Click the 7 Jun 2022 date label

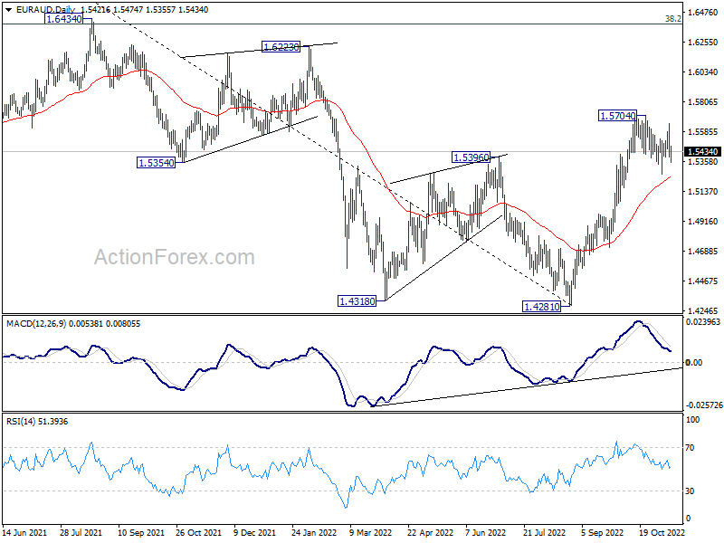pos(486,532)
